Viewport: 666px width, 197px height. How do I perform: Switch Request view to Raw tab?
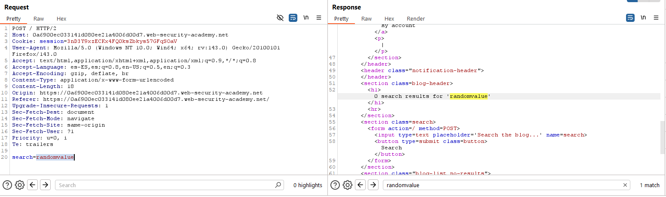[x=39, y=19]
